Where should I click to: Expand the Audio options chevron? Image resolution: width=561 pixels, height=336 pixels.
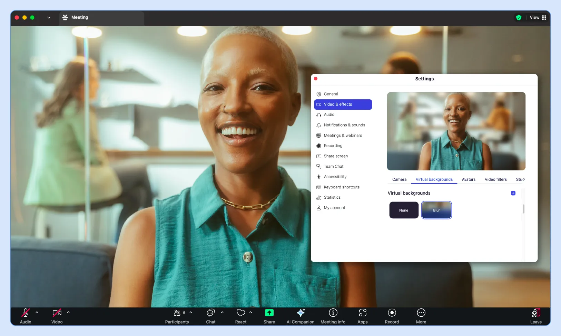(x=37, y=312)
